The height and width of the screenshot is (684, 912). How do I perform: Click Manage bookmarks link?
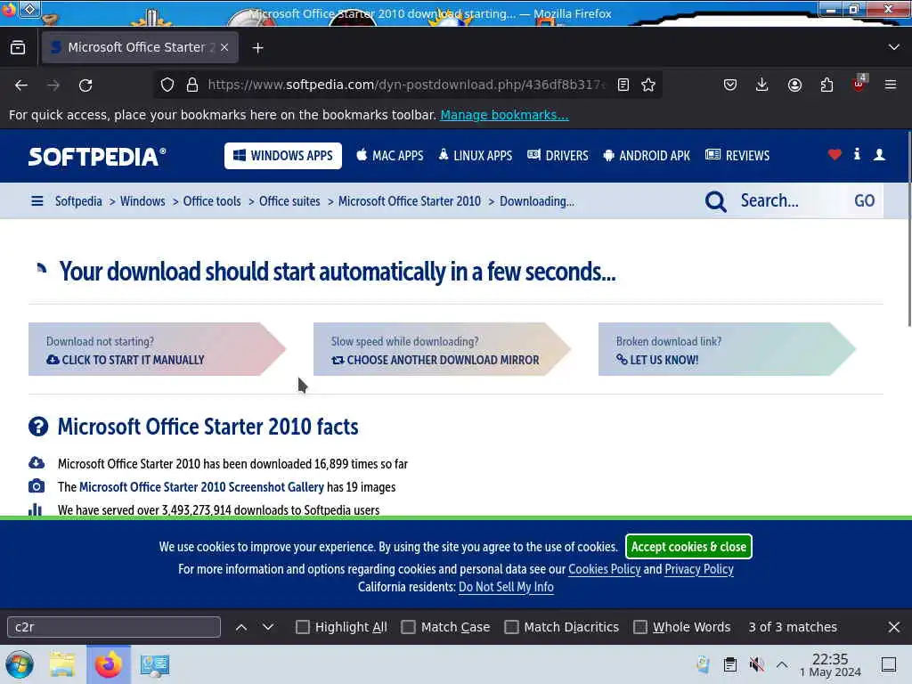click(x=504, y=115)
